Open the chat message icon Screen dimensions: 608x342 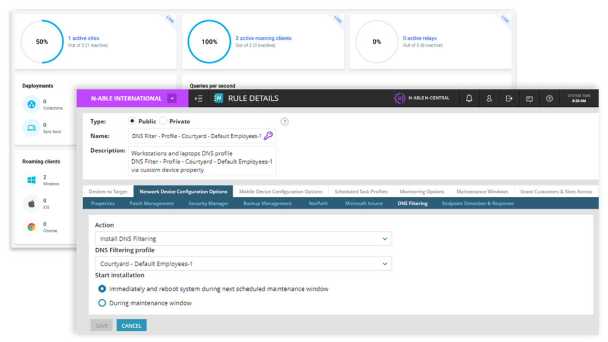coord(529,99)
